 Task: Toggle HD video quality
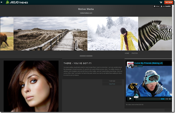pos(167,99)
